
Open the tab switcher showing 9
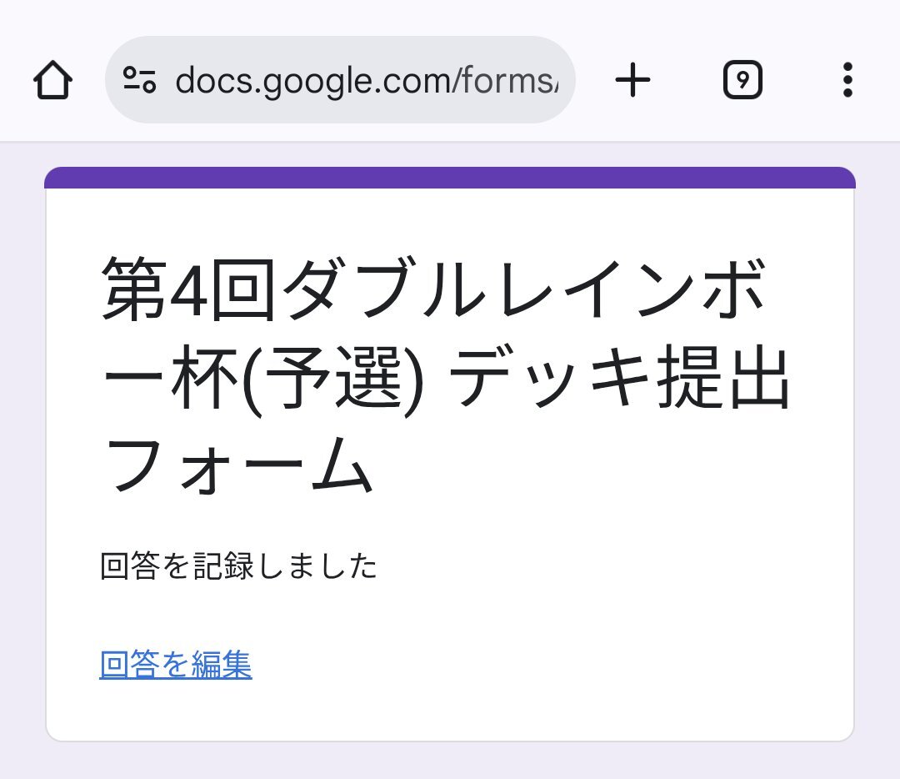point(742,80)
